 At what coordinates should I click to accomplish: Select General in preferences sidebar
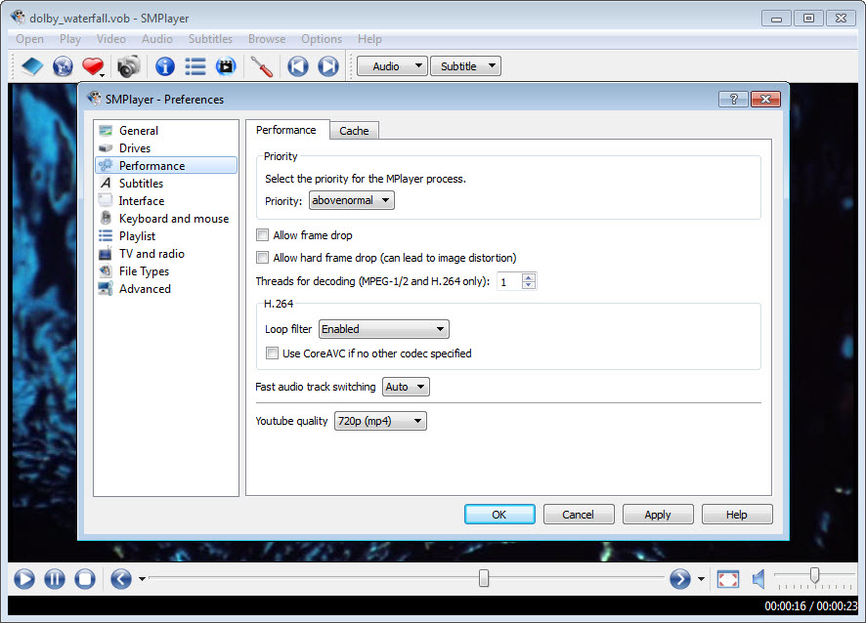(166, 130)
